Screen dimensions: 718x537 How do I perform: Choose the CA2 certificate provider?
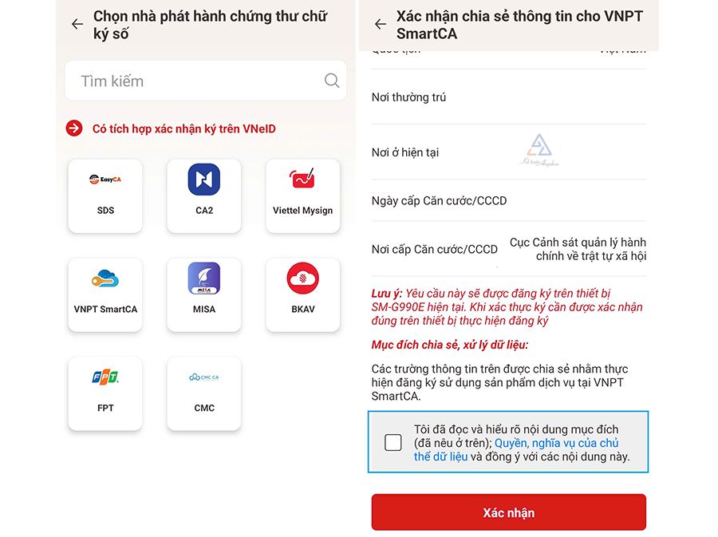pyautogui.click(x=204, y=196)
